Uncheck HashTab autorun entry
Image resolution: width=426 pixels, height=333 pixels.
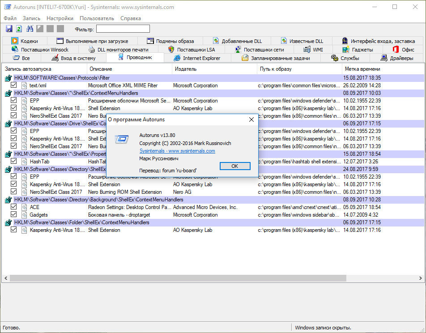coord(13,161)
